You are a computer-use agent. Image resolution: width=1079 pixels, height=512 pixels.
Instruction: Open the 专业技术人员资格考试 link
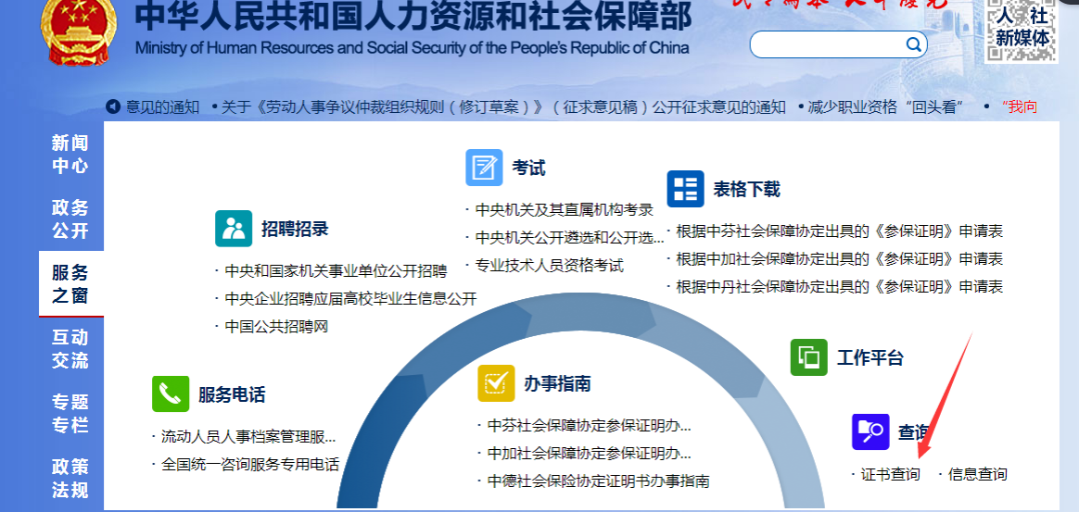[x=549, y=265]
